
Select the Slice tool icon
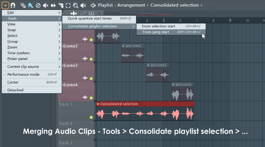click(60, 5)
